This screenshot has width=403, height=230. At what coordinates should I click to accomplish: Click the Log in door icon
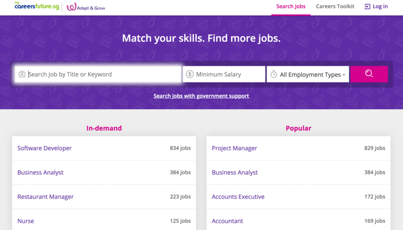click(367, 7)
